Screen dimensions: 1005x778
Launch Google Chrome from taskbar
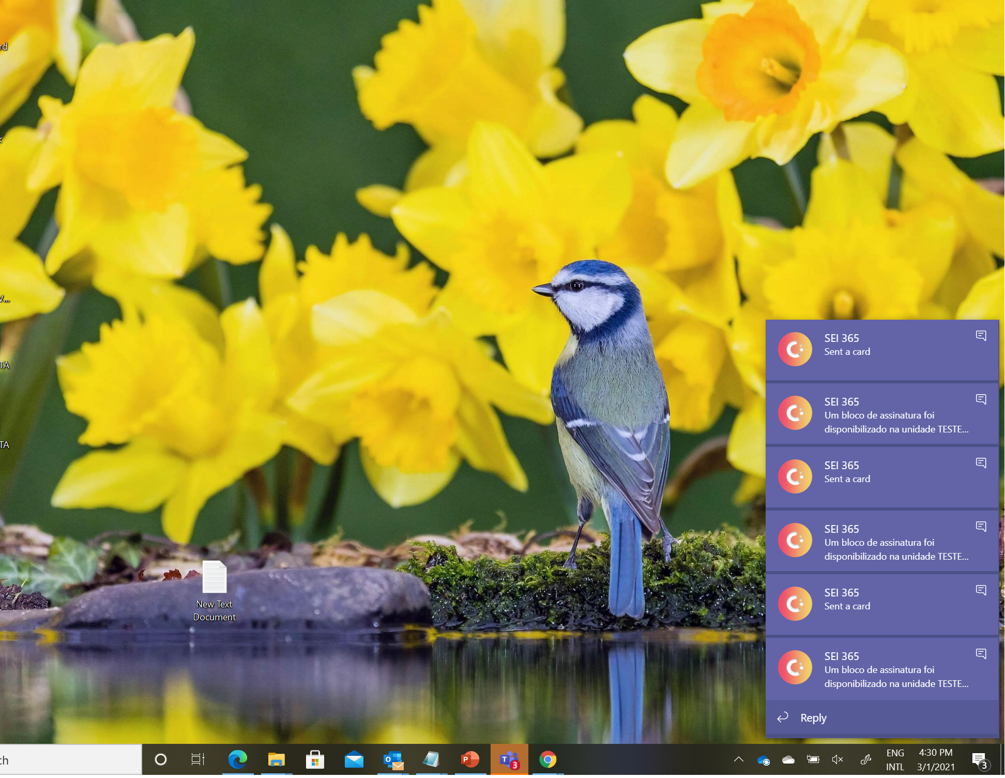click(547, 759)
